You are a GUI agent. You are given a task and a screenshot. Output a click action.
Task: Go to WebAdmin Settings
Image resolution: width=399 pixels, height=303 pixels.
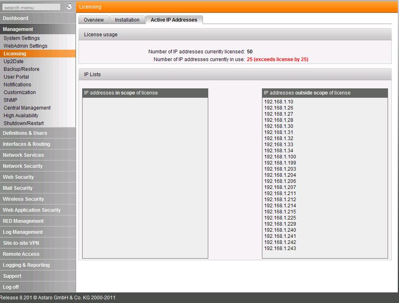pos(25,46)
